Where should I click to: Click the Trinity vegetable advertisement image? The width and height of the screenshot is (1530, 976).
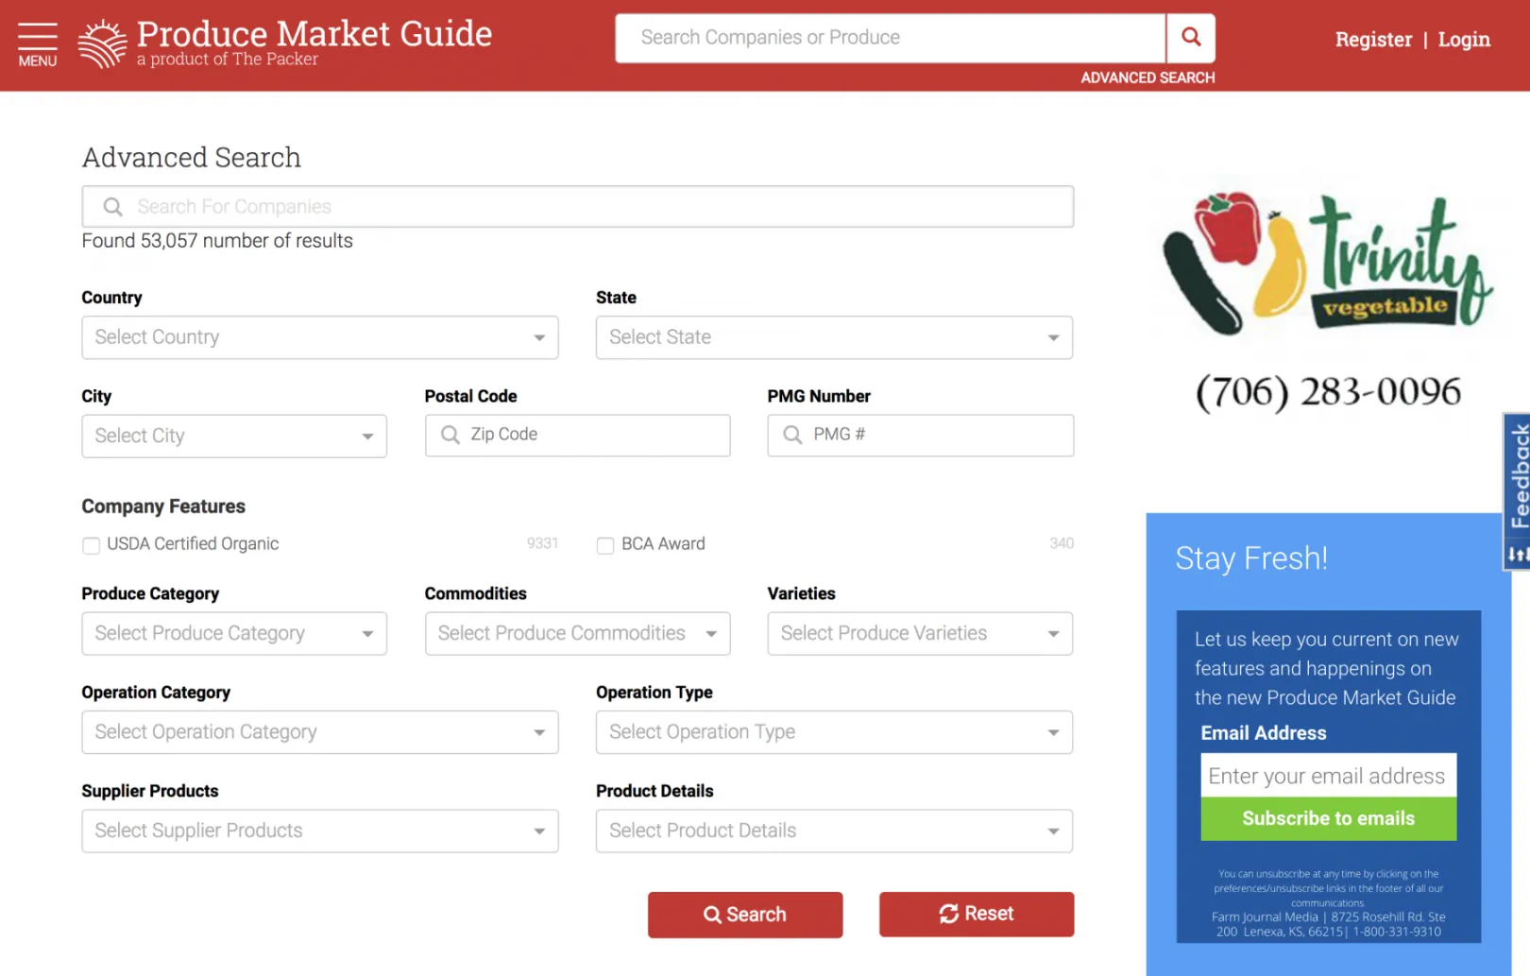pyautogui.click(x=1328, y=262)
